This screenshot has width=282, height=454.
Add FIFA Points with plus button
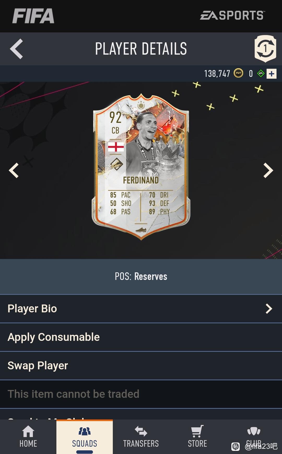coord(272,74)
